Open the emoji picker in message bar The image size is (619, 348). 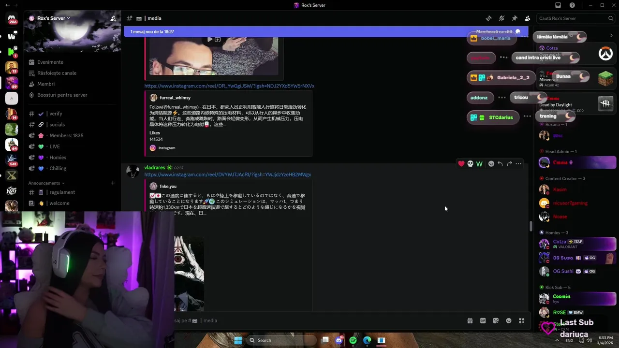click(x=509, y=320)
